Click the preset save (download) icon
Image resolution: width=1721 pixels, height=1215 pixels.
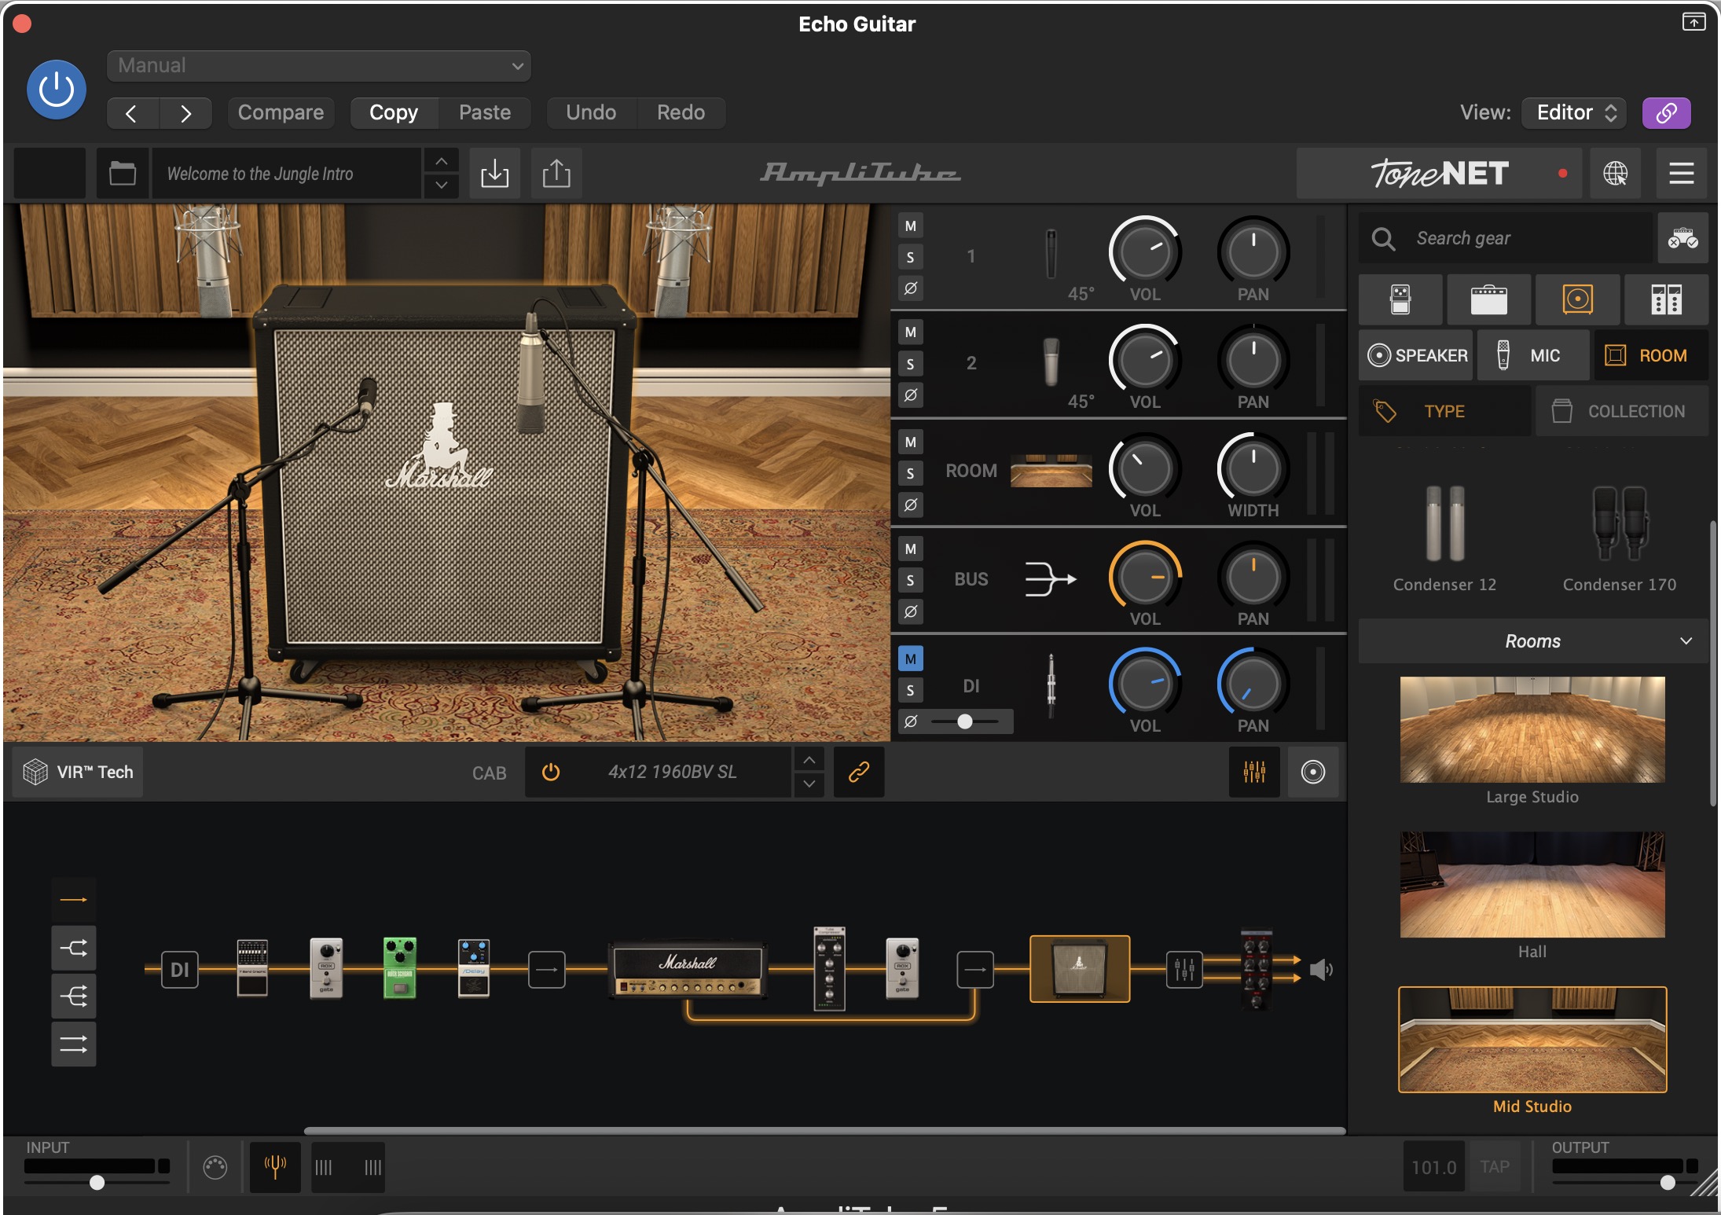494,173
